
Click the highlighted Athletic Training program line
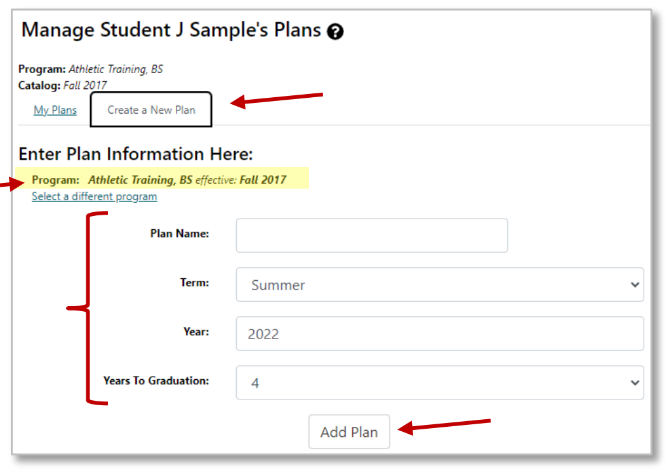pos(159,180)
